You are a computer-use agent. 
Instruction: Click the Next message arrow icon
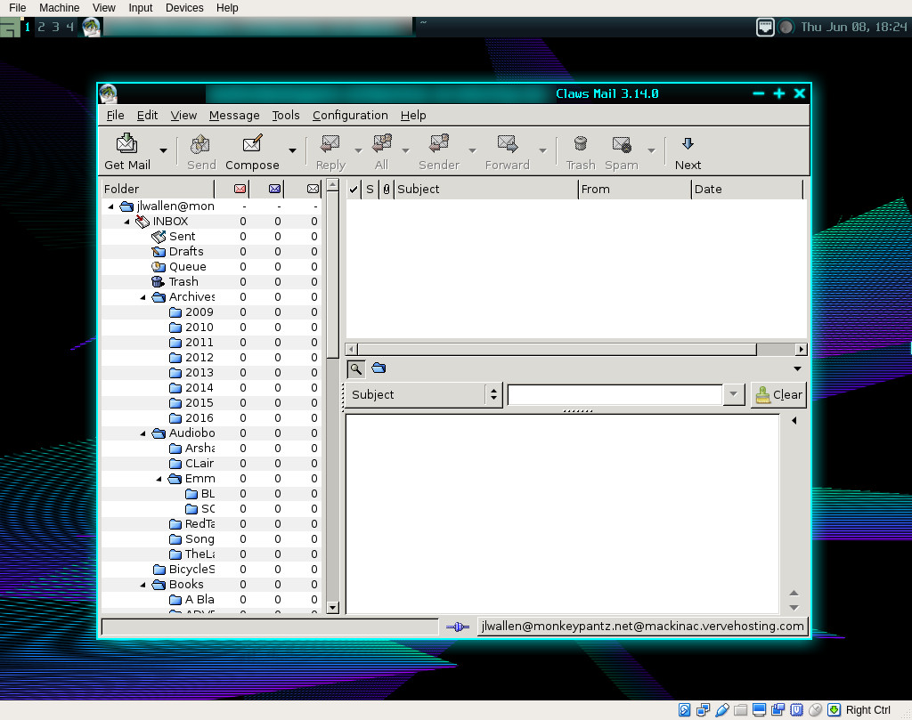[x=688, y=144]
